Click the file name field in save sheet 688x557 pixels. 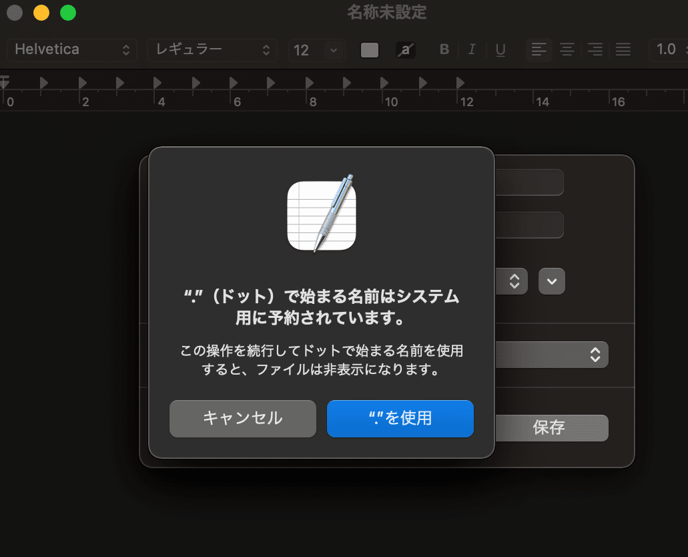pos(530,182)
